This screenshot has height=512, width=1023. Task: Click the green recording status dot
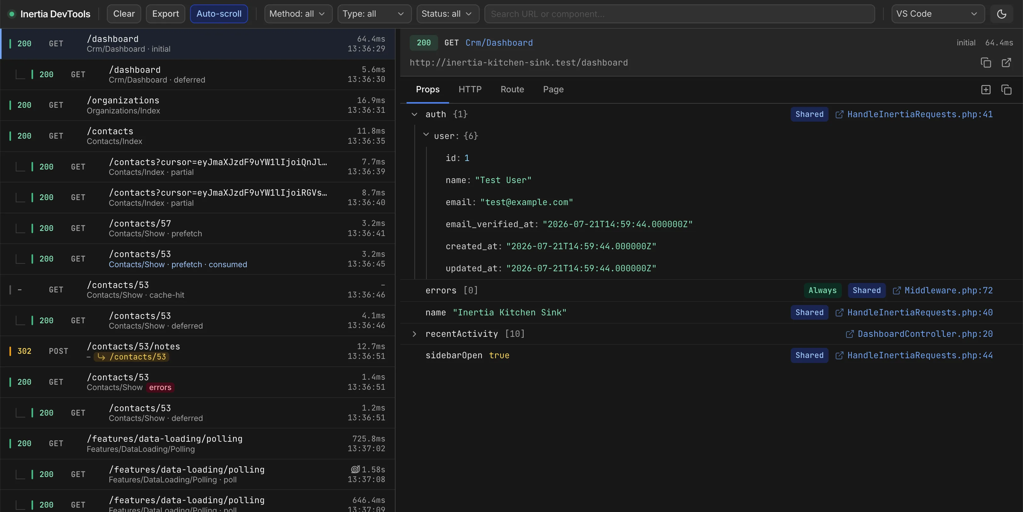[12, 14]
